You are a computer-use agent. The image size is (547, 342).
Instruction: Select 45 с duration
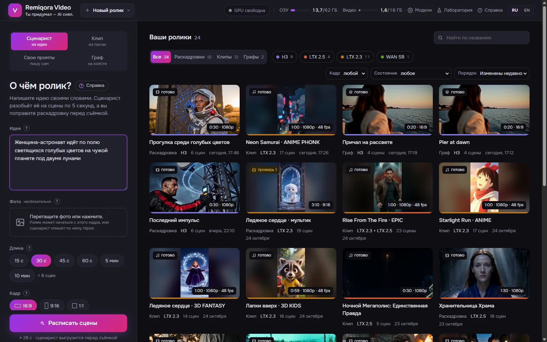coord(64,261)
